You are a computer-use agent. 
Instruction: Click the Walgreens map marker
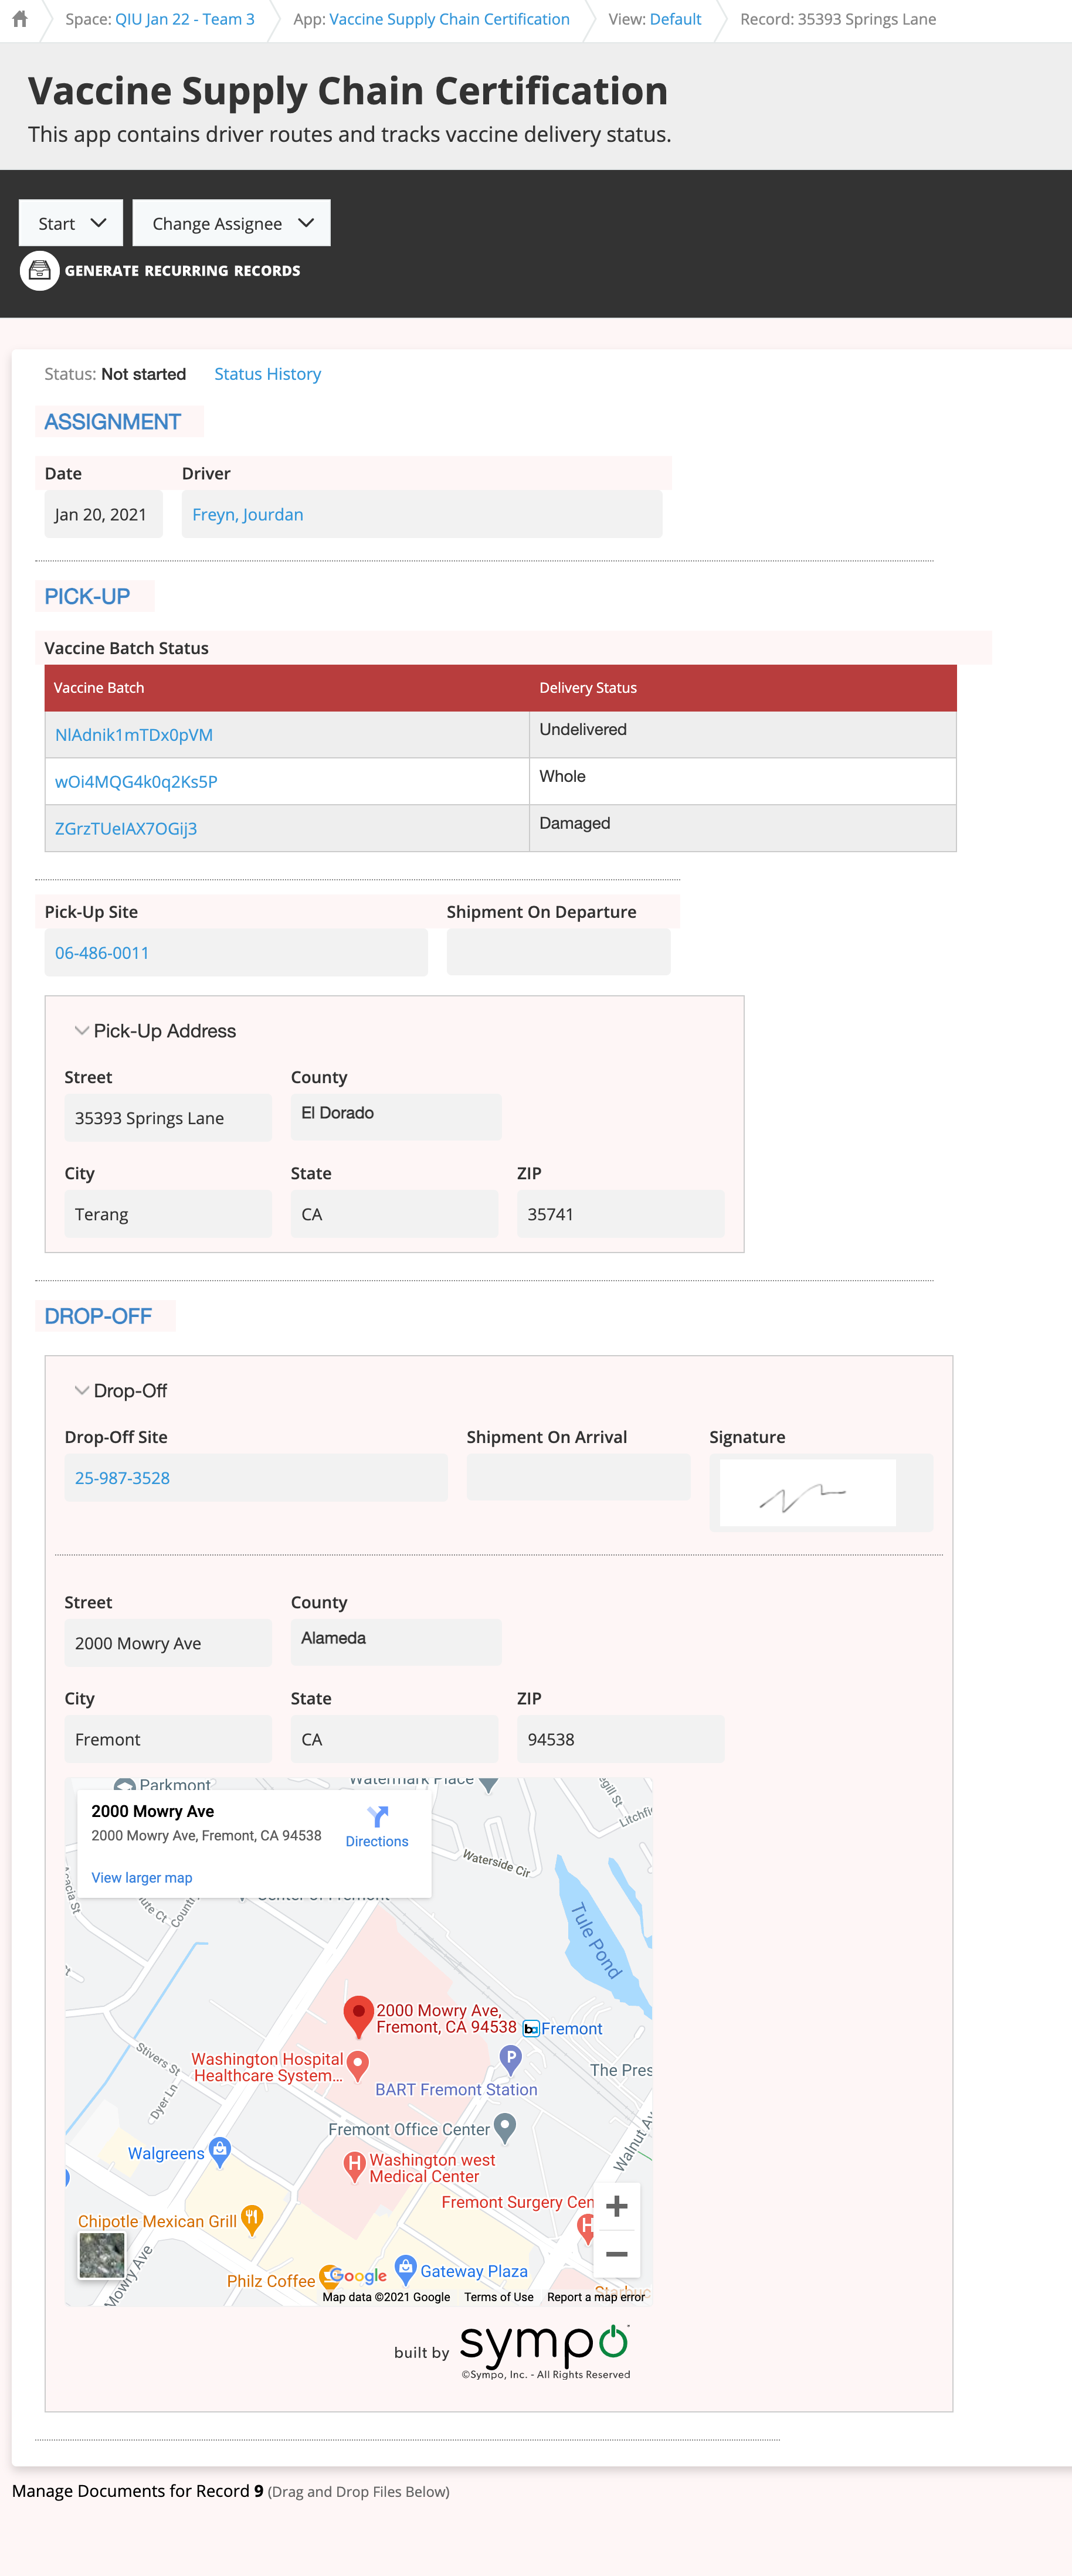pos(220,2149)
